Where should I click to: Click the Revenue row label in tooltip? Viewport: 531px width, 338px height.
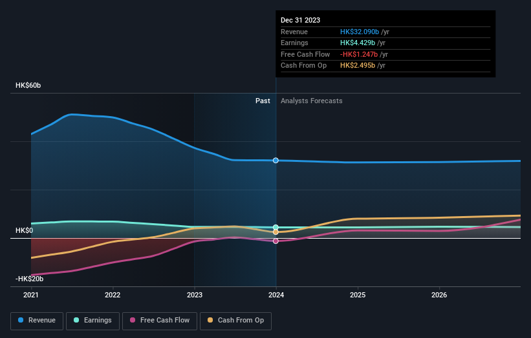pos(294,32)
